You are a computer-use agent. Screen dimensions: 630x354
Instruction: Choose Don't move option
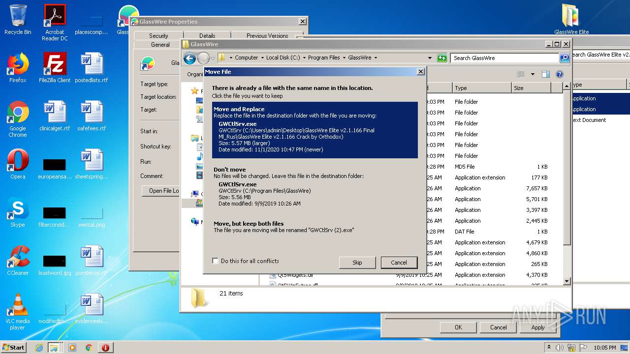[x=315, y=187]
